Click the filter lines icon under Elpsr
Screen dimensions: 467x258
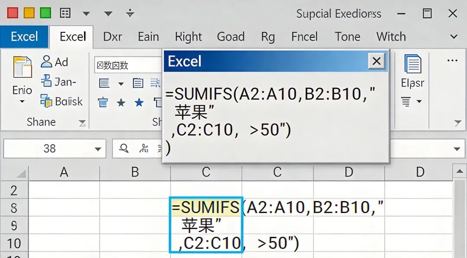pos(406,102)
